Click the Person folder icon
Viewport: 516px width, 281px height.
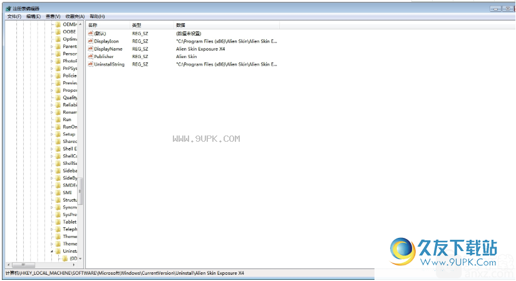(58, 54)
